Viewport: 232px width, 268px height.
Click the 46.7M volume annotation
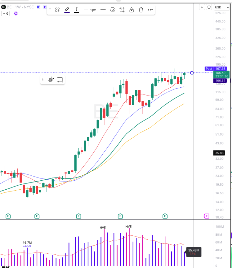click(x=27, y=243)
